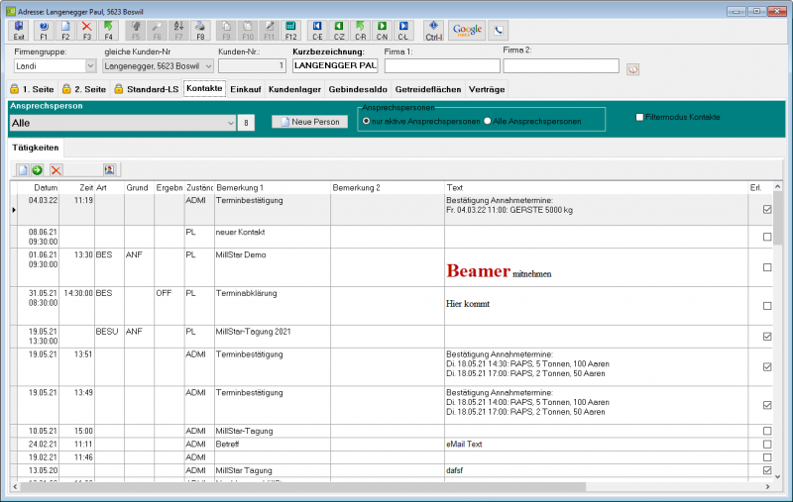The width and height of the screenshot is (793, 502).
Task: Select the Tätigkeiten sub-tab
Action: click(x=36, y=148)
